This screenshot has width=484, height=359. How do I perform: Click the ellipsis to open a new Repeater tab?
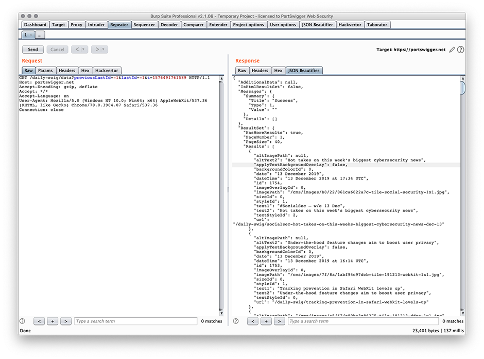(40, 35)
